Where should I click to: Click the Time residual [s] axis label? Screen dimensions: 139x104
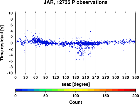coord(2,43)
